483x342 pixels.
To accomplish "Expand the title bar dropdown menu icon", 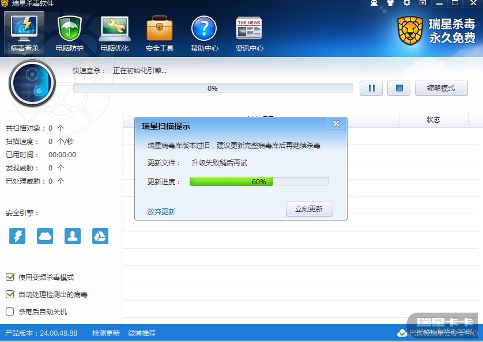I will [x=423, y=3].
